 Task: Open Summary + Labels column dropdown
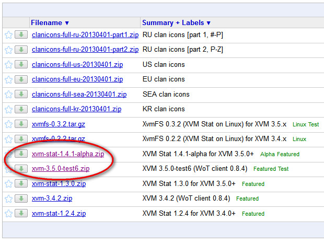[x=176, y=22]
